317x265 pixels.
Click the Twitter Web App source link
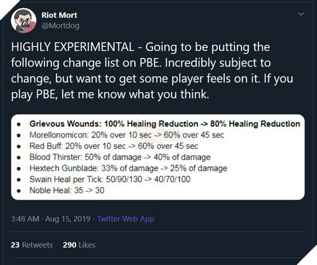pyautogui.click(x=125, y=219)
